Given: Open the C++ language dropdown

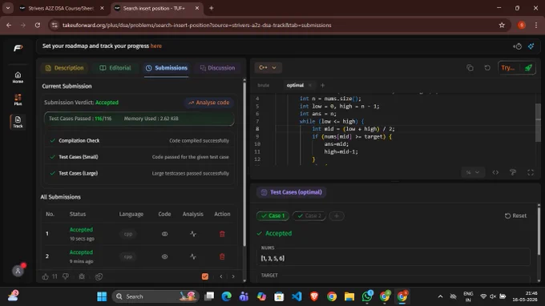Looking at the screenshot, I should (x=268, y=68).
